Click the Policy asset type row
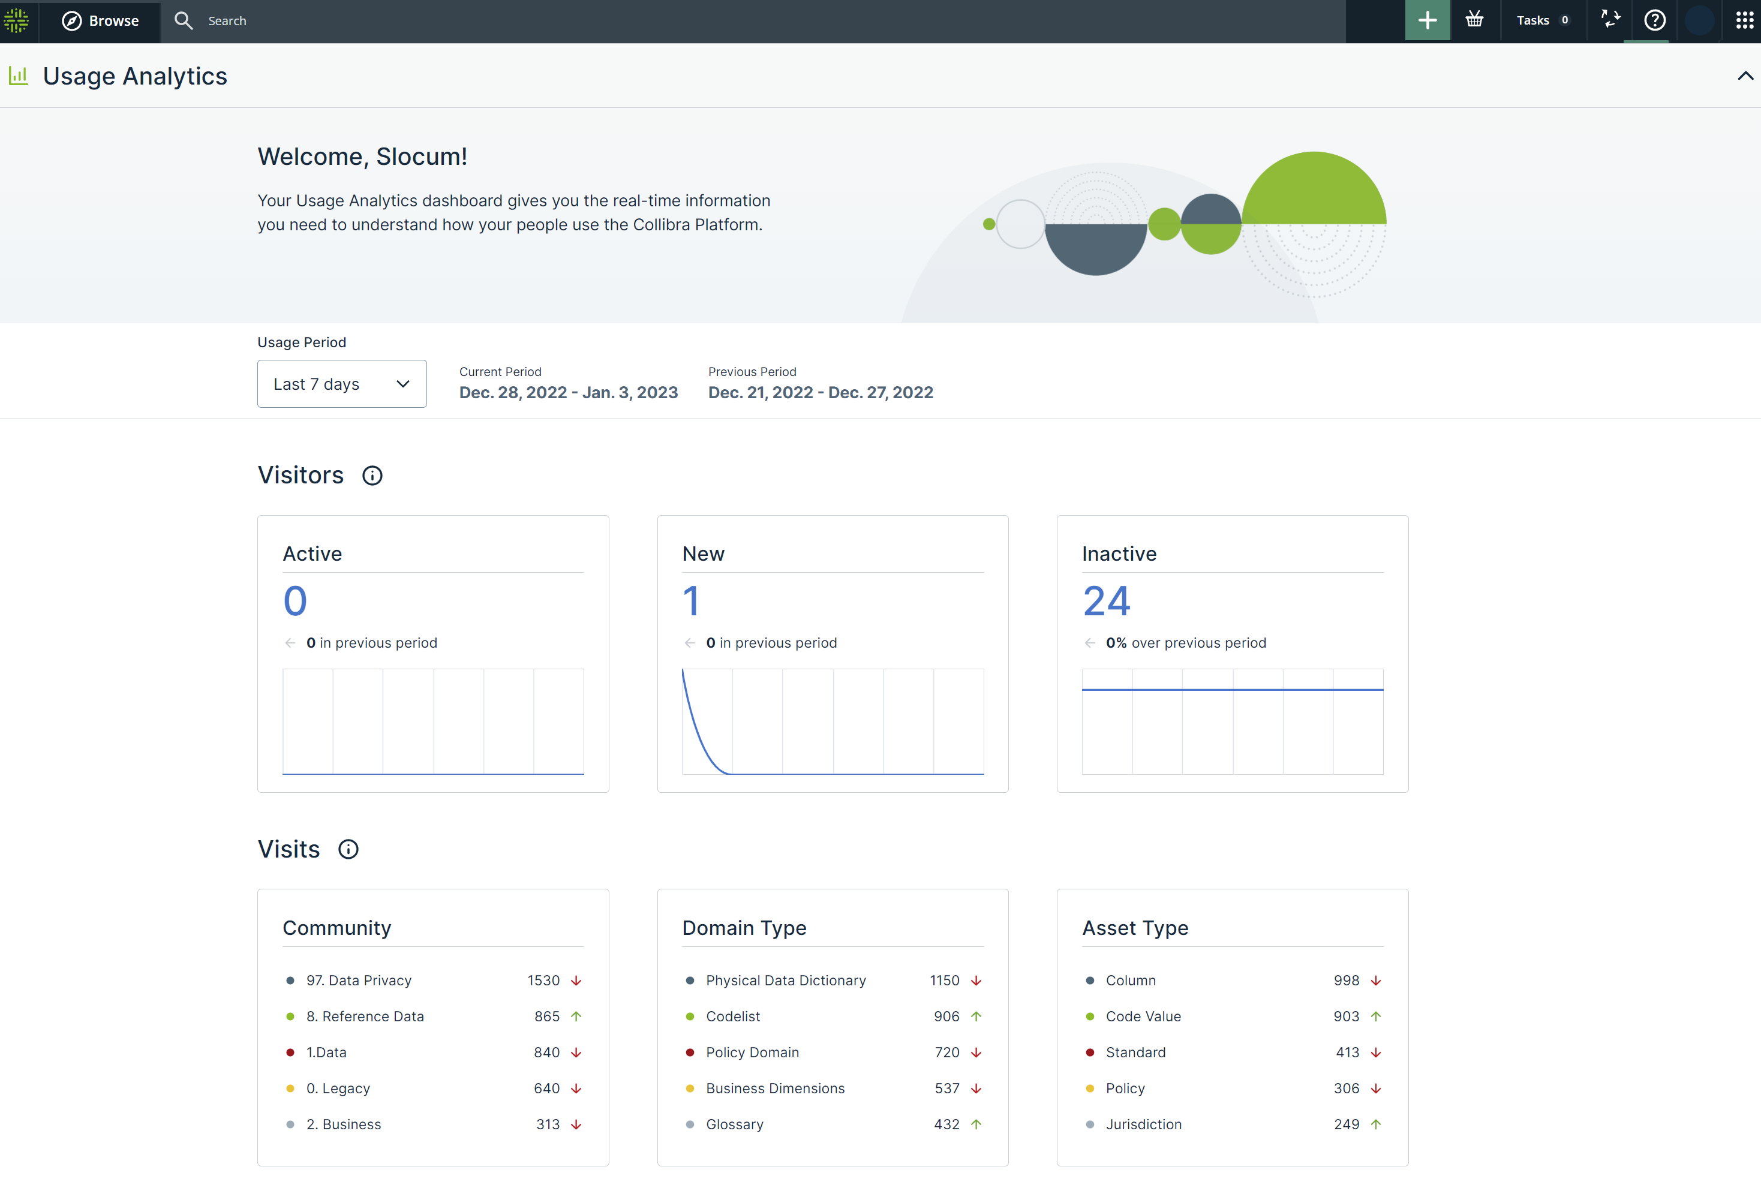The image size is (1761, 1191). click(x=1233, y=1088)
